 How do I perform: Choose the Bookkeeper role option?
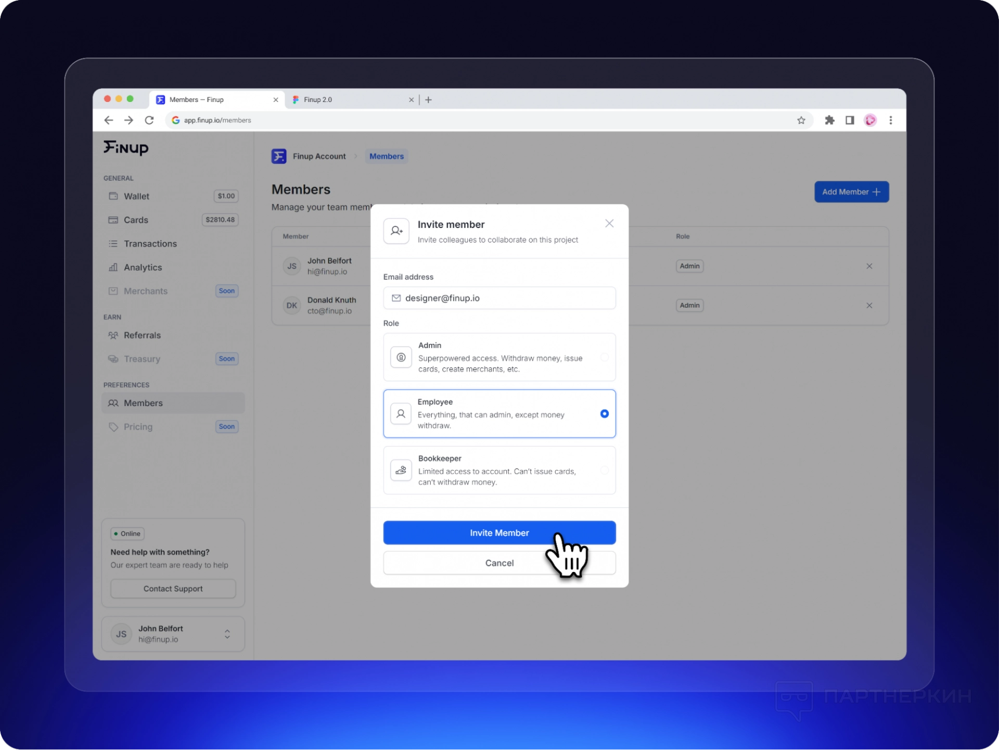click(x=604, y=470)
